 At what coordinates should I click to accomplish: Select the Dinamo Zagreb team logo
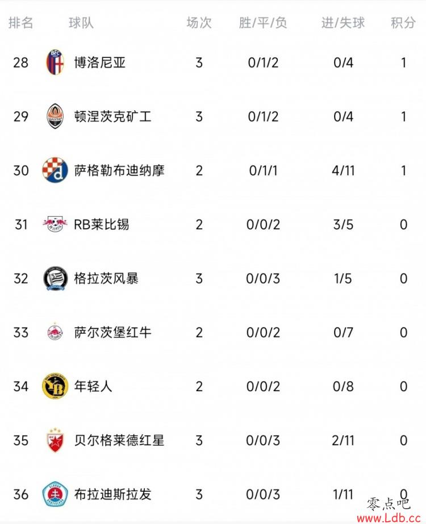point(55,170)
